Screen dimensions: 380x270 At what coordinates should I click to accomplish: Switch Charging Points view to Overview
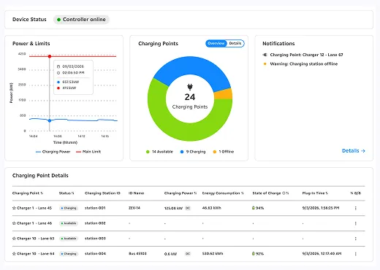point(216,43)
